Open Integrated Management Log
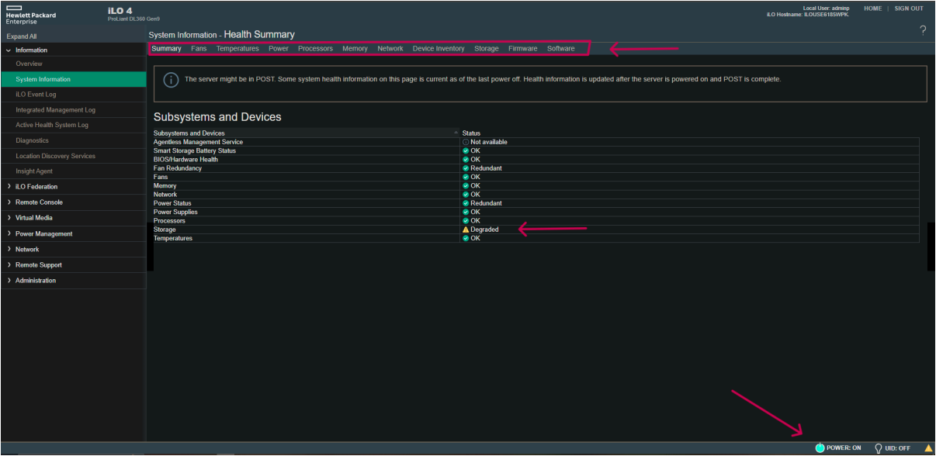 click(55, 110)
